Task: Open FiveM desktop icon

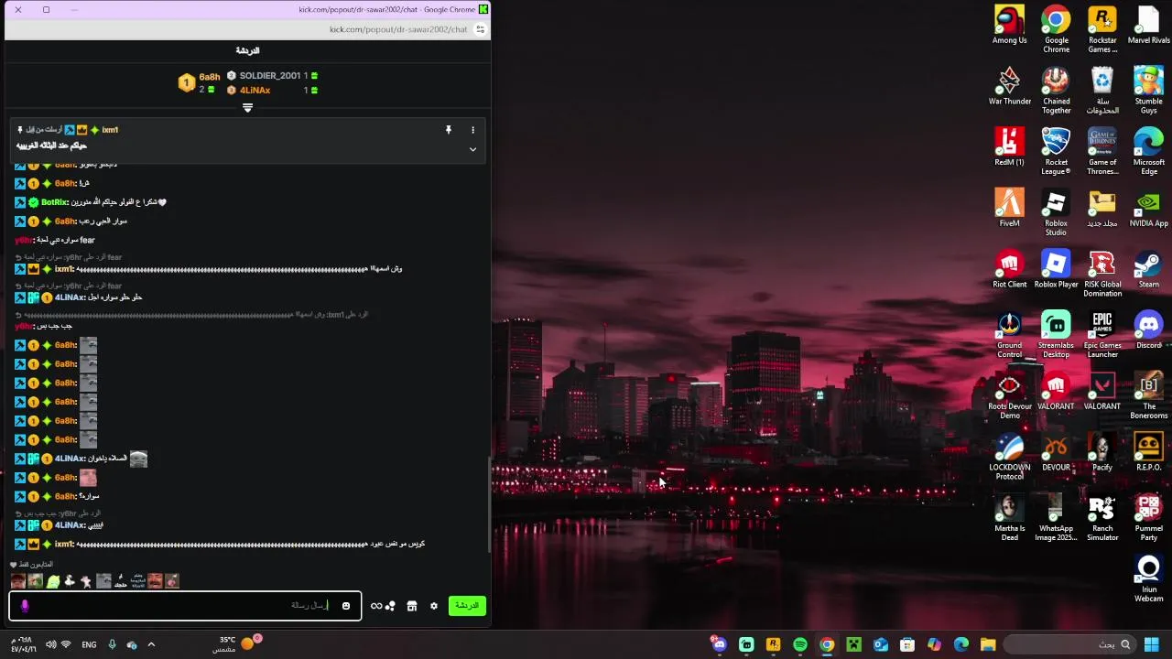Action: pyautogui.click(x=1010, y=209)
